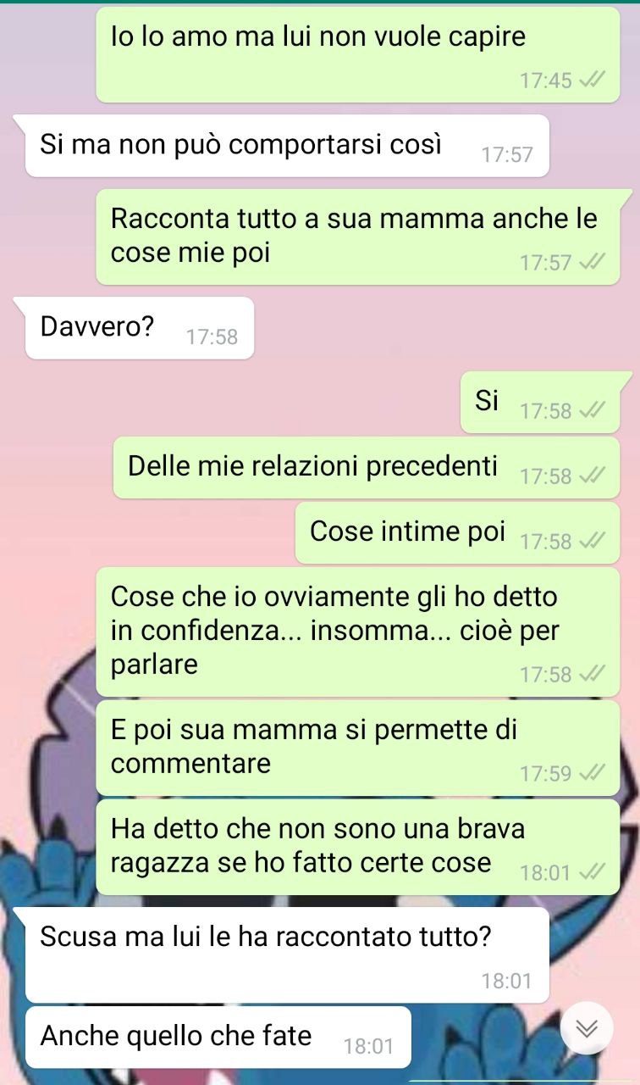Screen dimensions: 640x1085
Task: Tap read ticks on 'Cose intime poi'
Action: (593, 542)
